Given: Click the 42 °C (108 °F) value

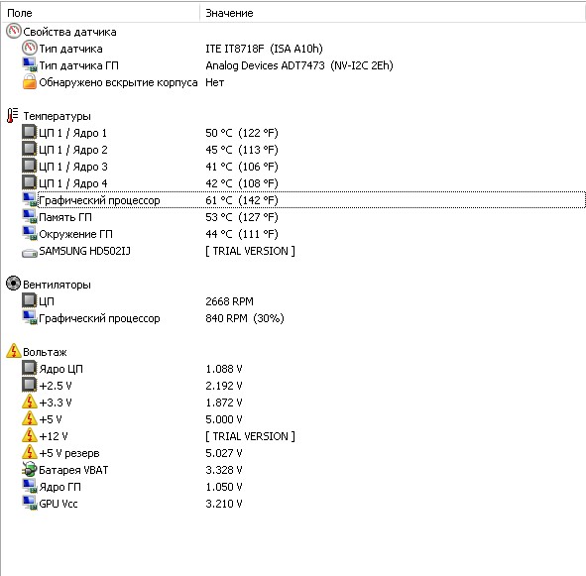Looking at the screenshot, I should pos(242,183).
